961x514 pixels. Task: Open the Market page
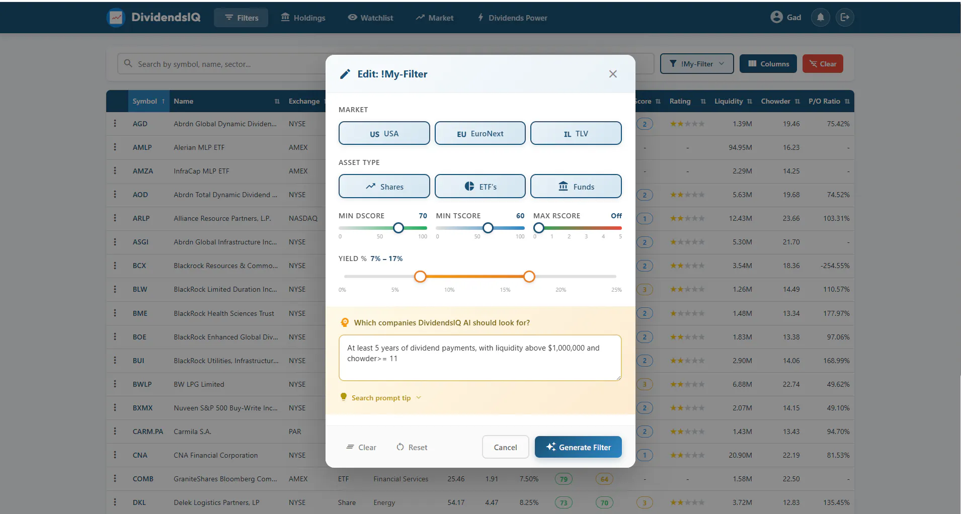pyautogui.click(x=434, y=18)
